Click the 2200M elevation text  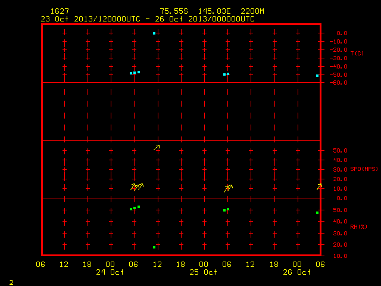tap(252, 11)
